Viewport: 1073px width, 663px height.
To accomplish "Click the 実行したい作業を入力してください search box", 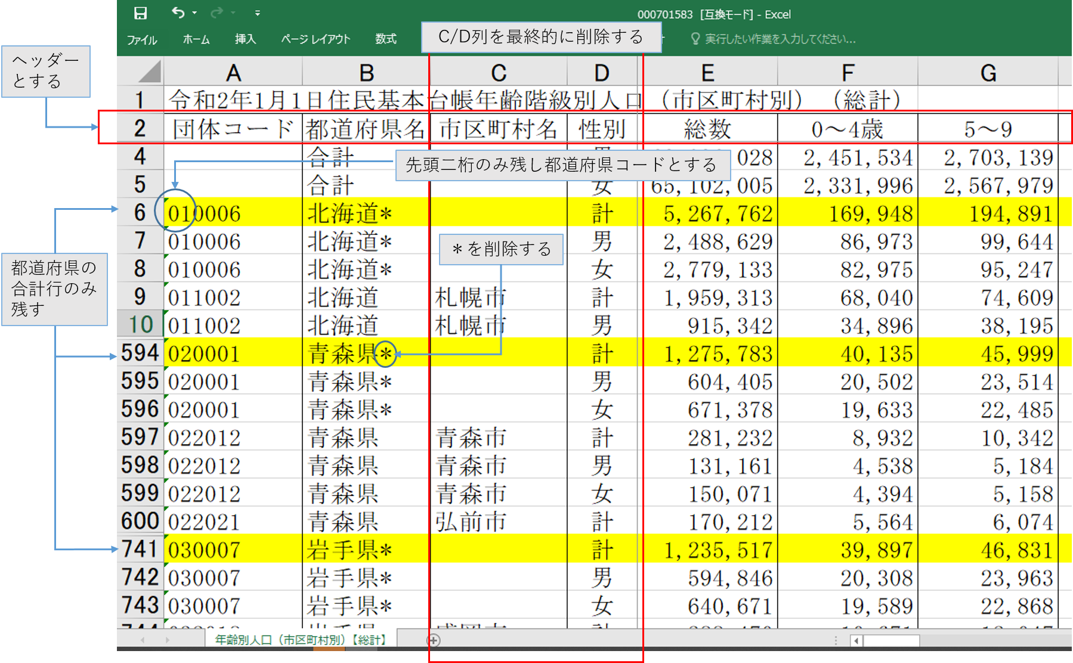I will [x=780, y=39].
